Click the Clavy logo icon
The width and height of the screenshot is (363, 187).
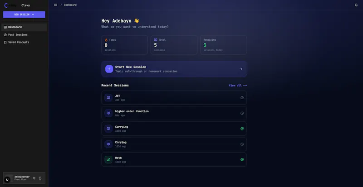click(6, 5)
